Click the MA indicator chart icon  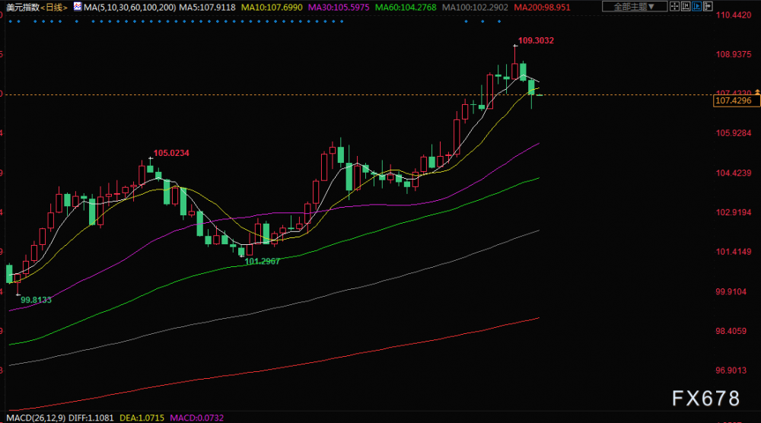pos(77,6)
